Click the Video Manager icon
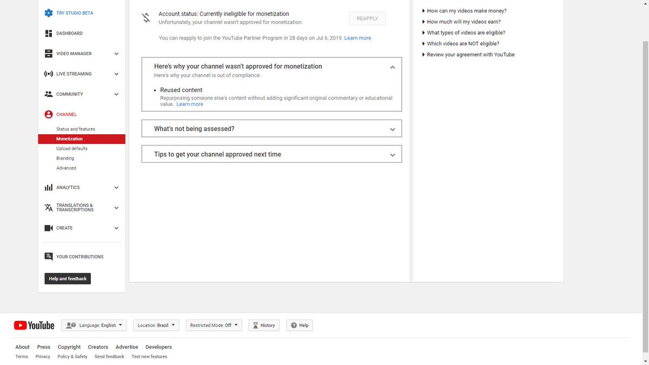The width and height of the screenshot is (649, 365). 49,54
